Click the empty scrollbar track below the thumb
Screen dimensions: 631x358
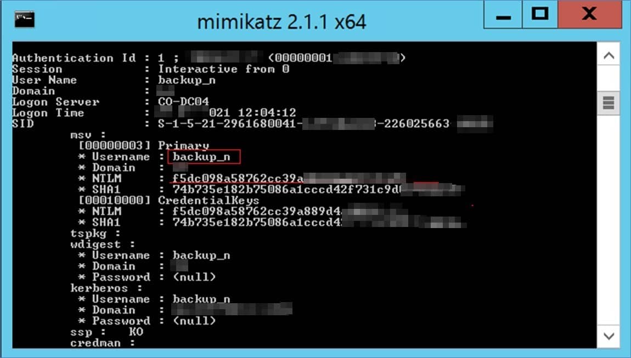(x=609, y=220)
